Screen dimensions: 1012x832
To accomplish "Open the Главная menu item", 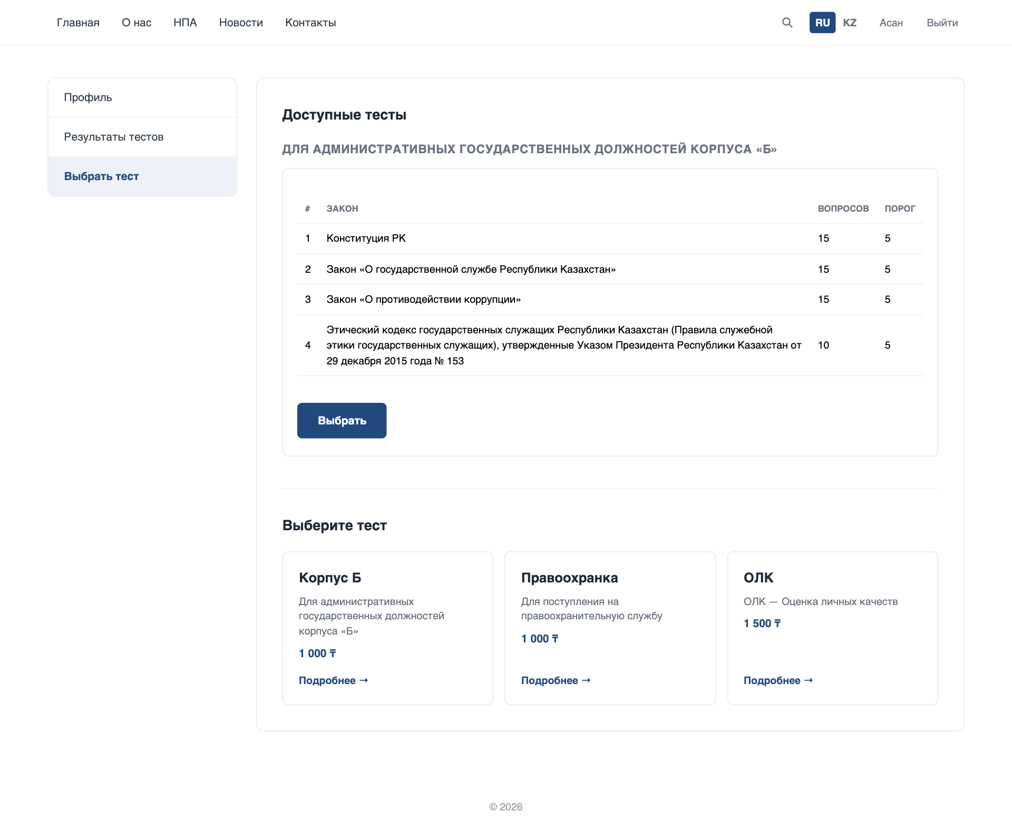I will tap(78, 23).
